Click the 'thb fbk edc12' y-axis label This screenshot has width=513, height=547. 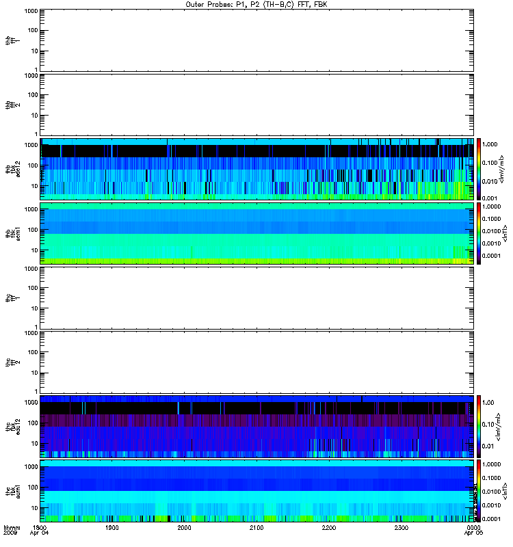pos(12,169)
